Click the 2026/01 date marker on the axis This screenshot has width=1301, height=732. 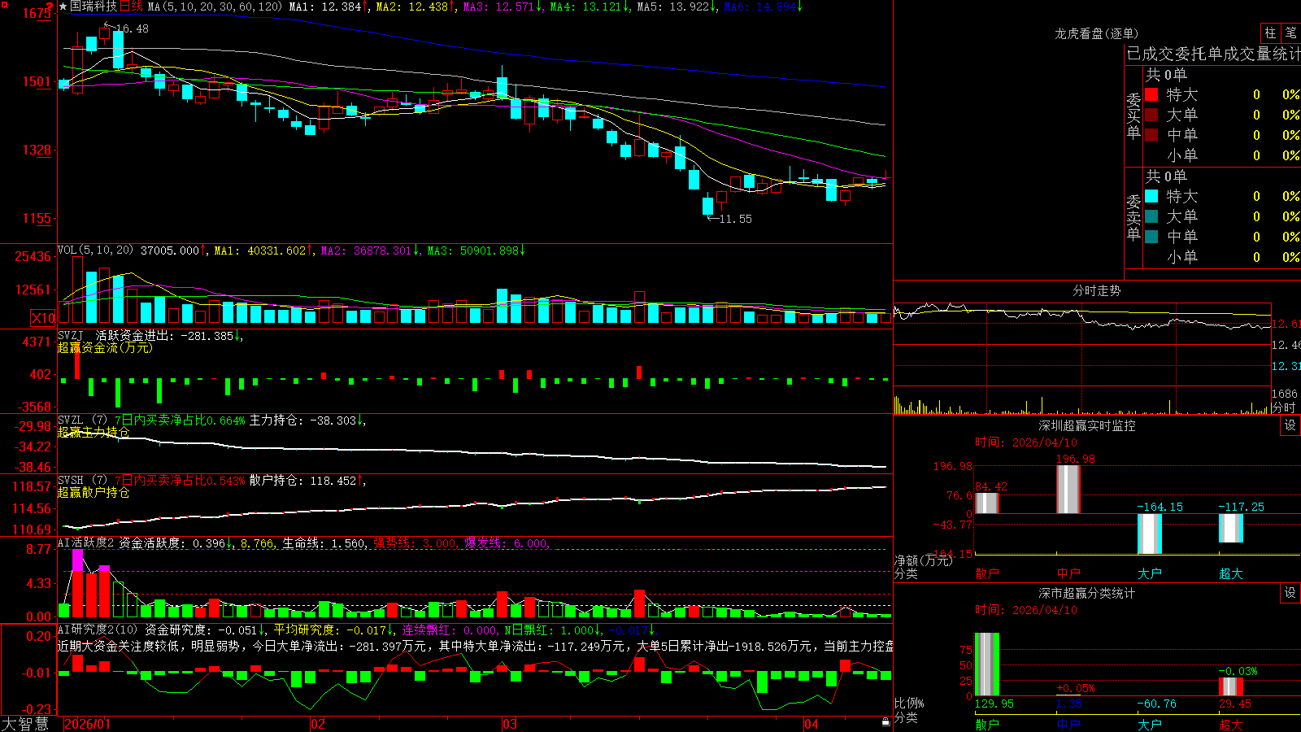[x=87, y=724]
